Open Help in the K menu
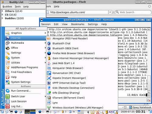 tap(26, 77)
